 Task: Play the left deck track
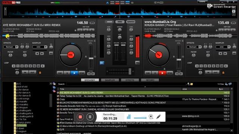click(74, 73)
